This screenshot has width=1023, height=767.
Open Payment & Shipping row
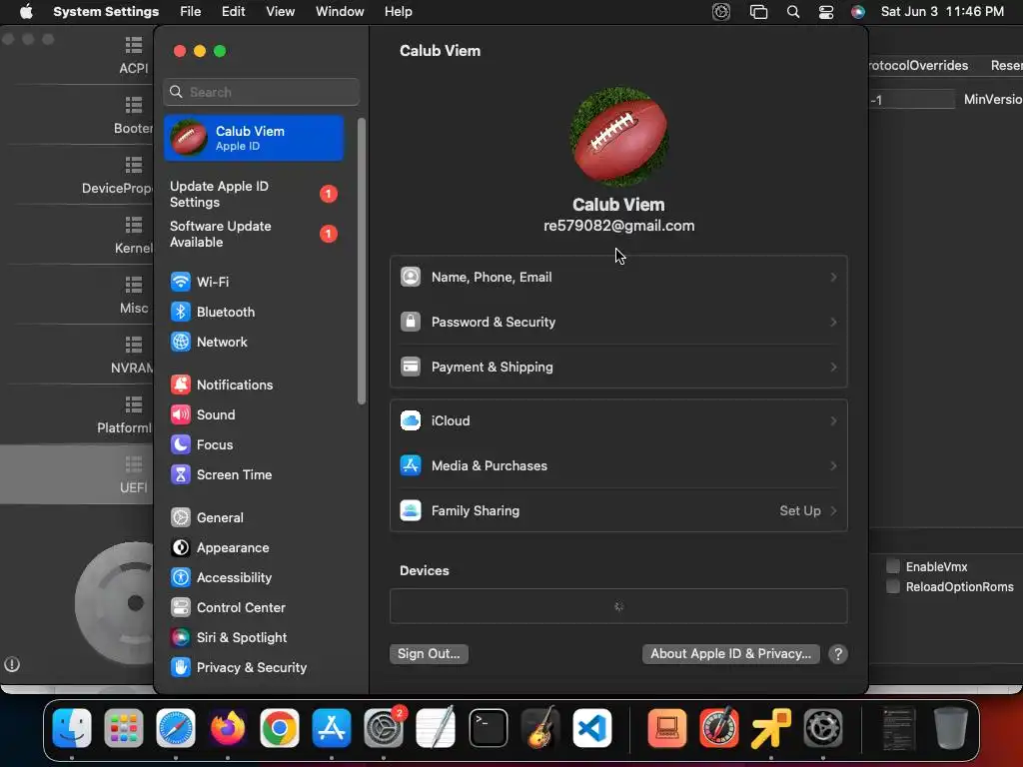pyautogui.click(x=618, y=368)
